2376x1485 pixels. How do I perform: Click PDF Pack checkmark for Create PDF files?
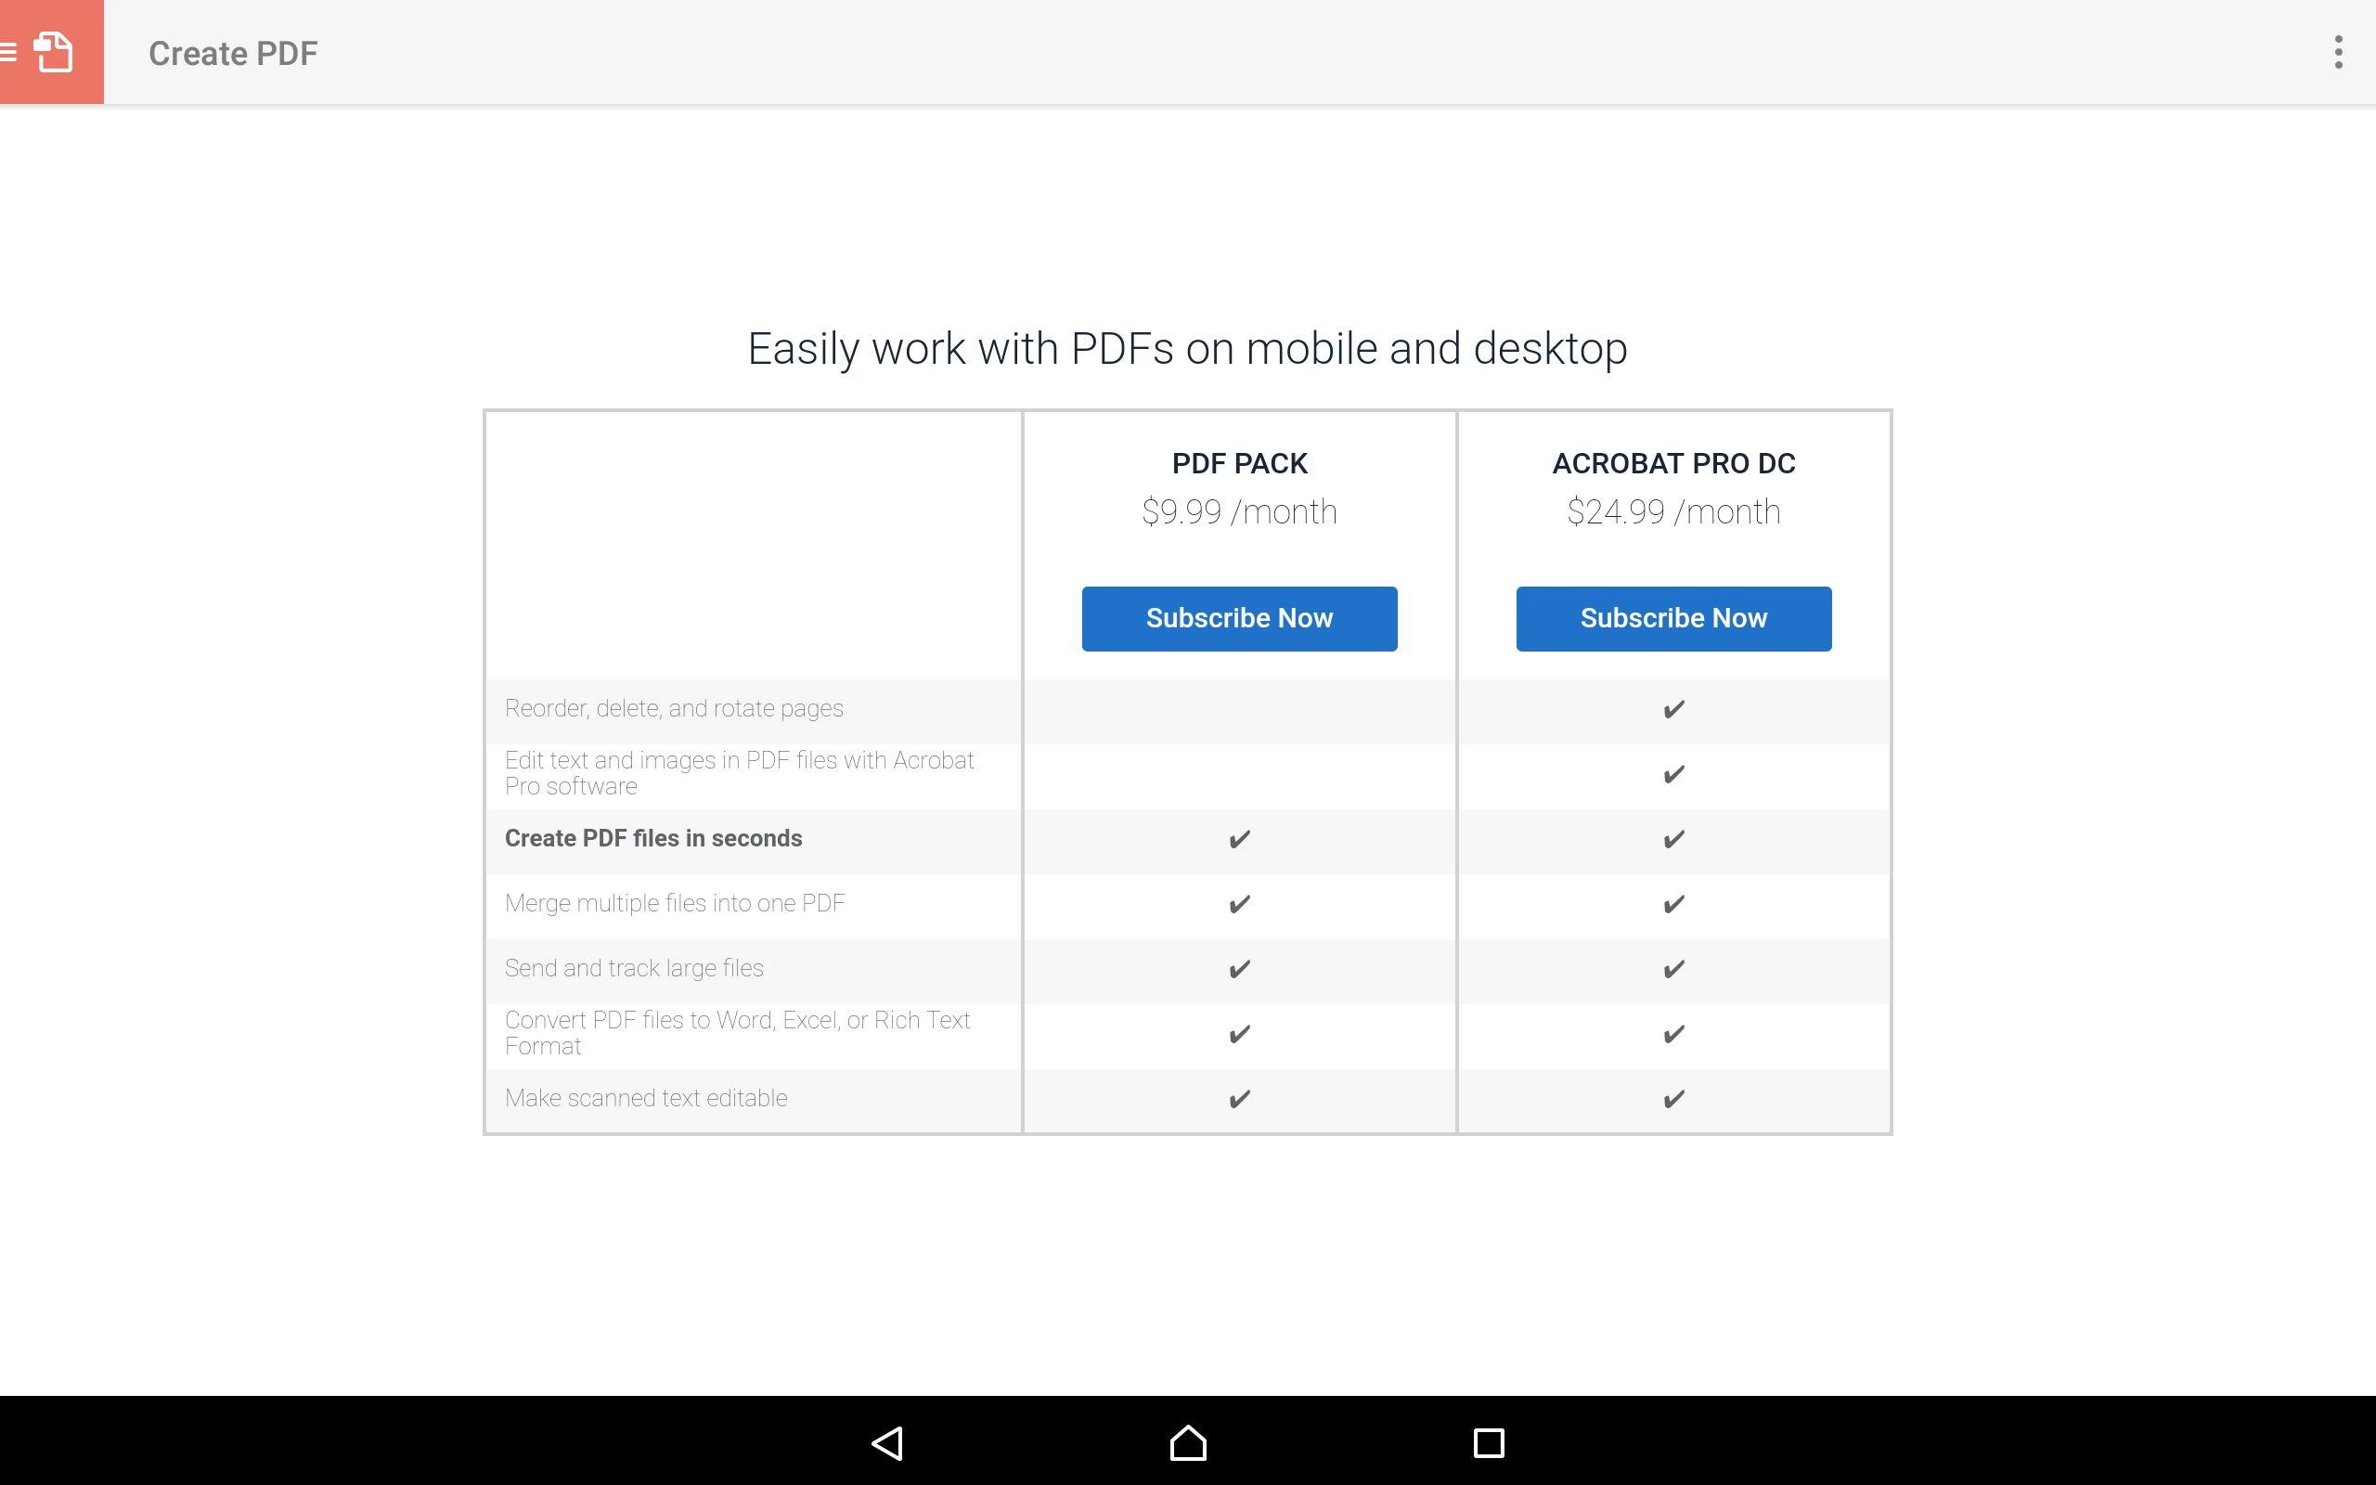[1239, 839]
